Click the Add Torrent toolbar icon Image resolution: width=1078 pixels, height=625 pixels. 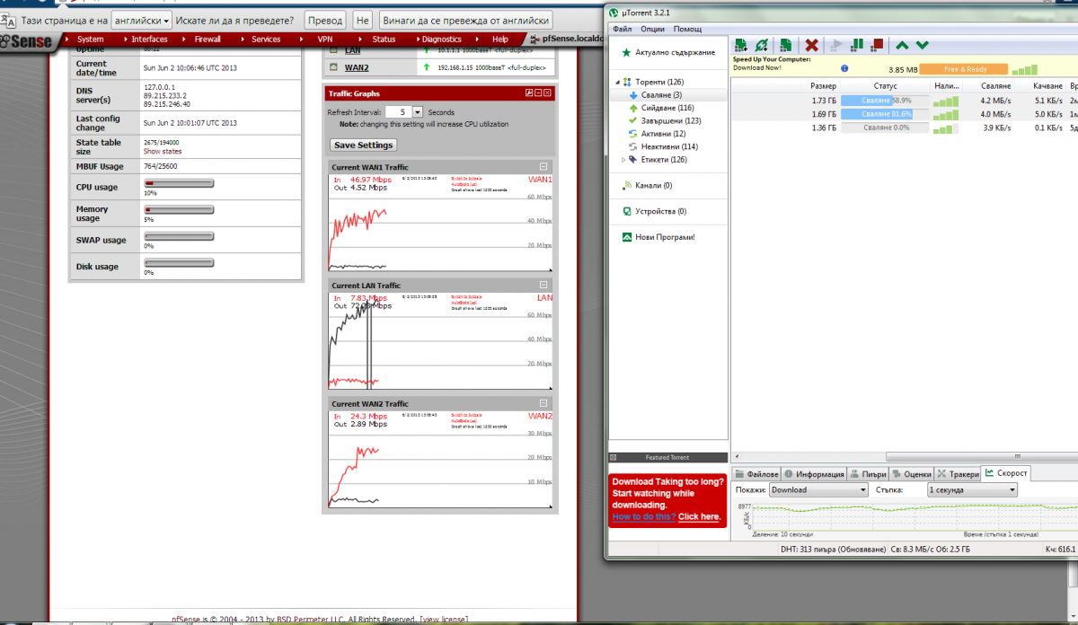[741, 45]
